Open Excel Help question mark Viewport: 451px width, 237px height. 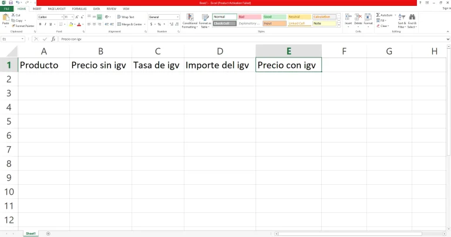[x=420, y=2]
